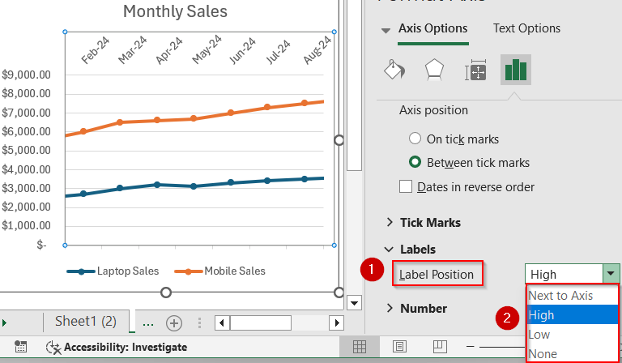Screen dimensions: 622x363
Task: Click the horizontal scrollbar left arrow
Action: point(222,323)
